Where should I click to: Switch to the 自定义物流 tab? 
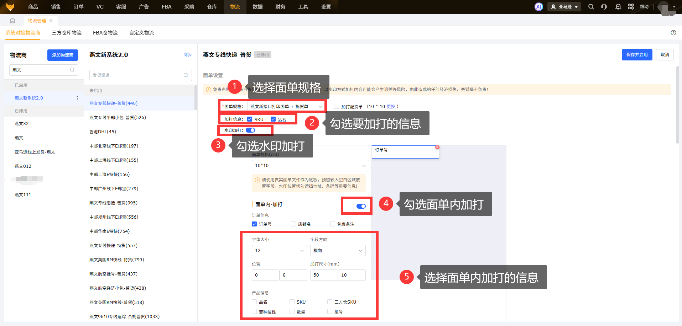pyautogui.click(x=142, y=33)
